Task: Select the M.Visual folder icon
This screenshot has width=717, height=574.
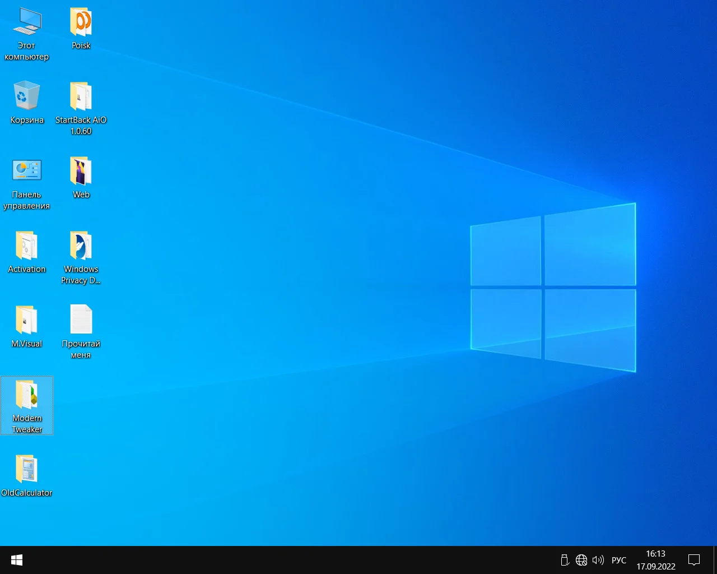Action: [26, 320]
